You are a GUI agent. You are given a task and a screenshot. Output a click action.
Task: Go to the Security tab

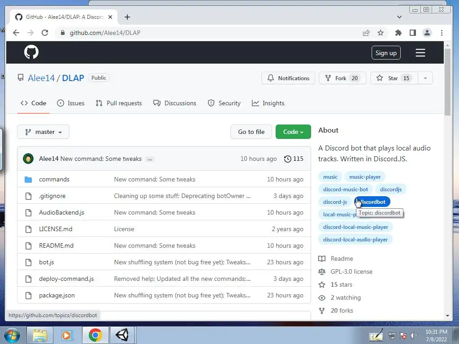click(x=224, y=103)
